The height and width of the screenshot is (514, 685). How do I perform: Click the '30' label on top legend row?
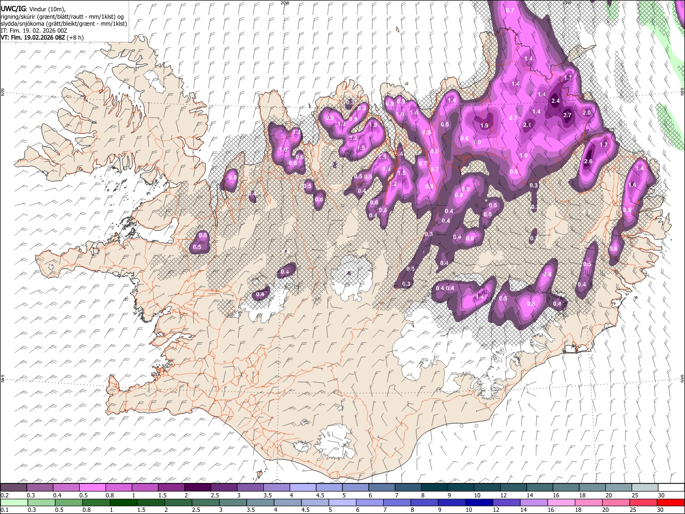pos(661,495)
